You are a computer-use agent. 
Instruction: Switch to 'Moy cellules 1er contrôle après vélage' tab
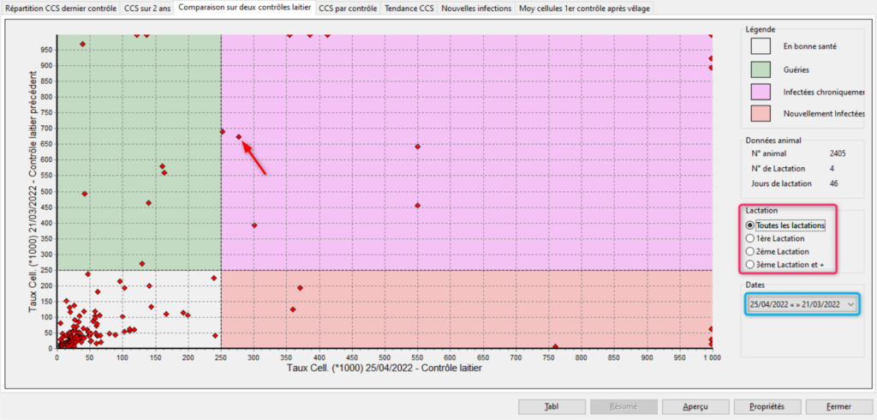click(585, 9)
